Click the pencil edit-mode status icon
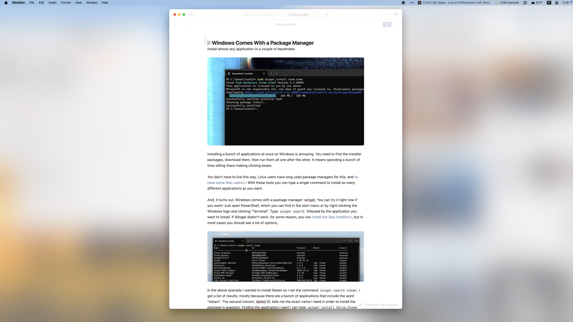Image resolution: width=573 pixels, height=322 pixels. tap(360, 305)
